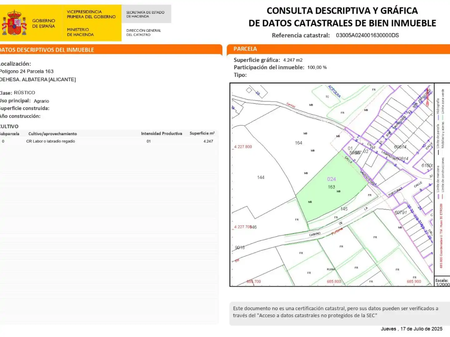Click the Ministerio de Hacienda logo text
The height and width of the screenshot is (337, 450).
point(80,32)
